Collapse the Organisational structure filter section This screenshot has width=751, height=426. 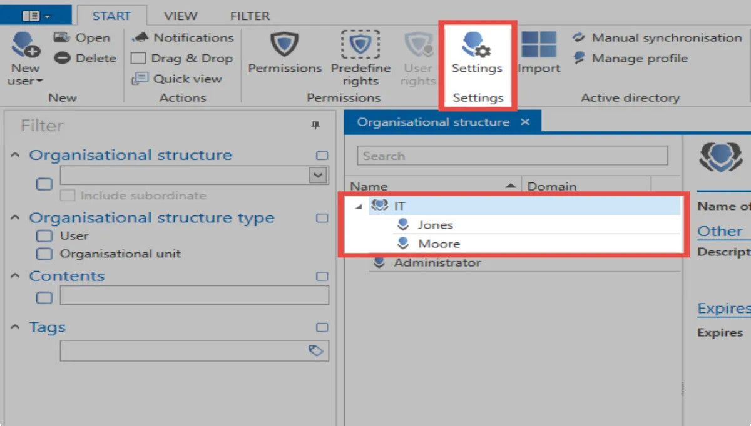(x=16, y=155)
